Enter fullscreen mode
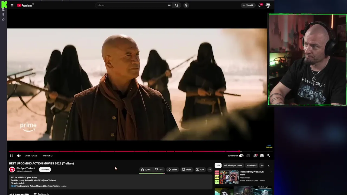This screenshot has height=195, width=347. pyautogui.click(x=269, y=156)
